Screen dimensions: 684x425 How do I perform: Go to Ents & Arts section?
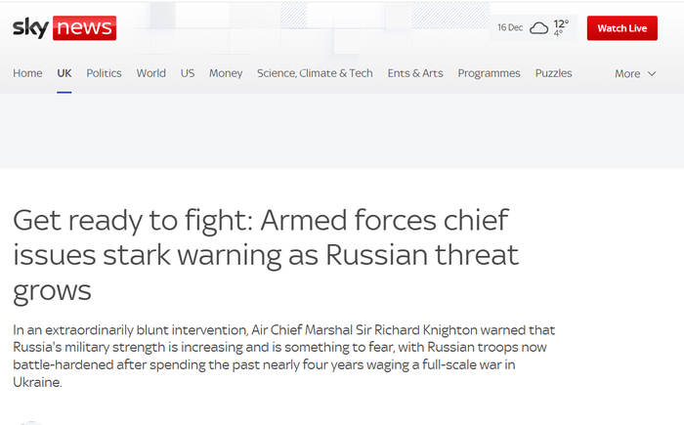[x=414, y=73]
